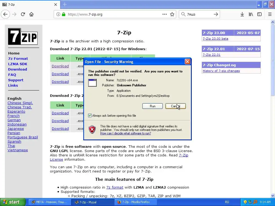The height and width of the screenshot is (206, 275).
Task: Click the Home sidebar entry
Action: click(x=14, y=53)
